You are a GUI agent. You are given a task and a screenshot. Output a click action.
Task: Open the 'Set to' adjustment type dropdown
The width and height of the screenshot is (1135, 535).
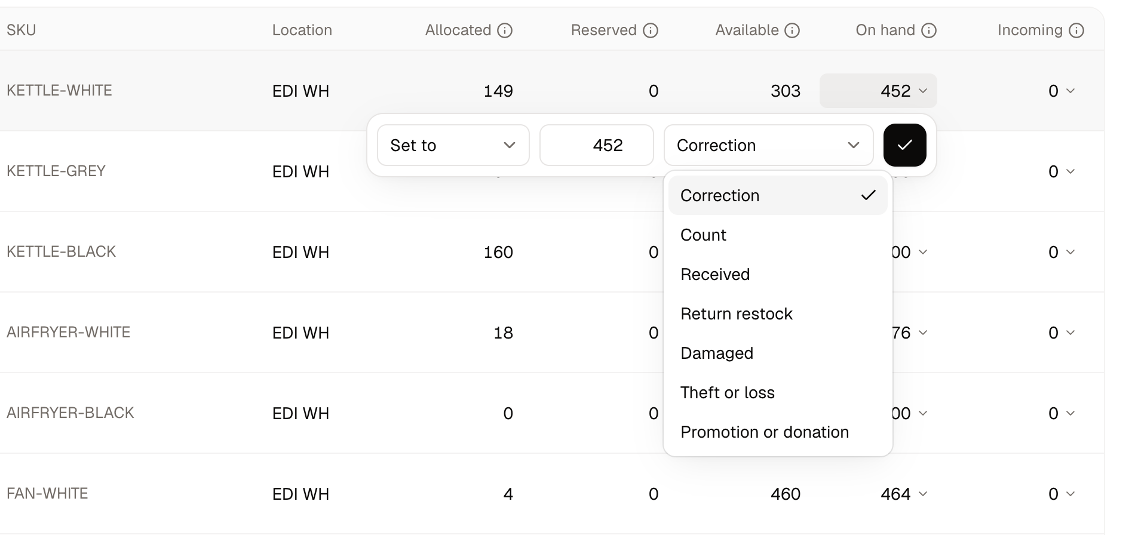453,145
